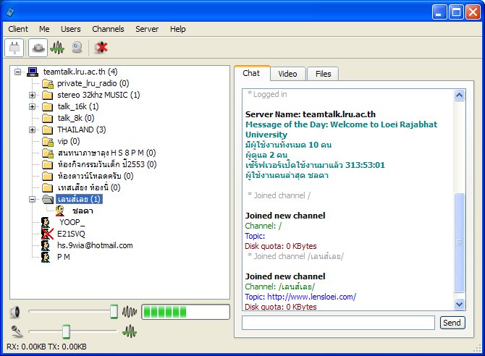Image resolution: width=485 pixels, height=356 pixels.
Task: Click the avatar icon of user P M
Action: 46,257
